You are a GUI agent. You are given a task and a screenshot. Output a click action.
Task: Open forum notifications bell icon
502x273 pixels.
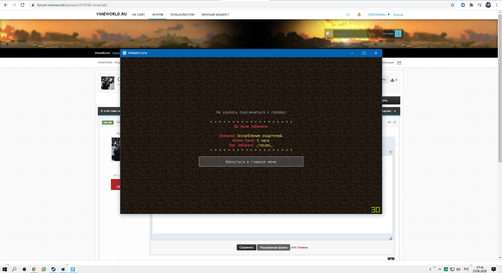(359, 14)
